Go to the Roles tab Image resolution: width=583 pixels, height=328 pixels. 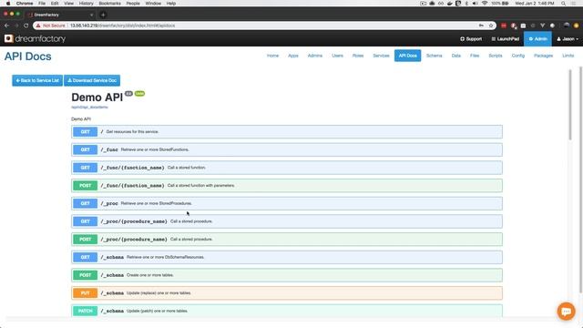[x=358, y=56]
